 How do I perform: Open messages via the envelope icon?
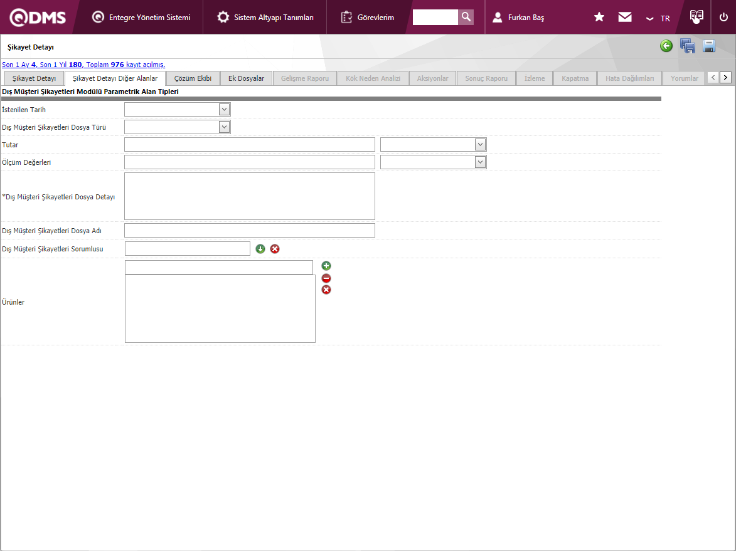(625, 17)
